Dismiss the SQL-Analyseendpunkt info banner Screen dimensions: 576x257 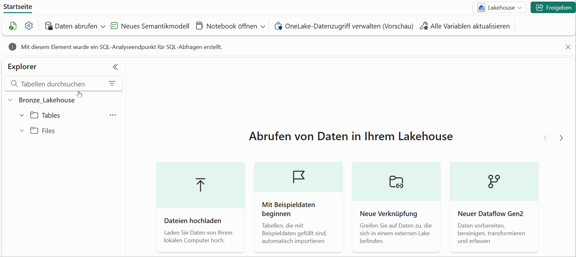tap(568, 47)
